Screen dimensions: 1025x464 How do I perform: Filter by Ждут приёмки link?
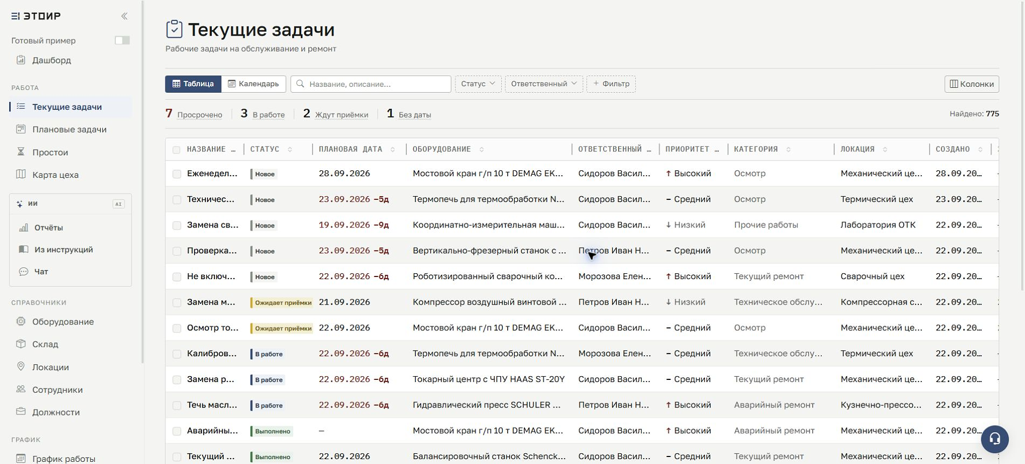coord(342,115)
